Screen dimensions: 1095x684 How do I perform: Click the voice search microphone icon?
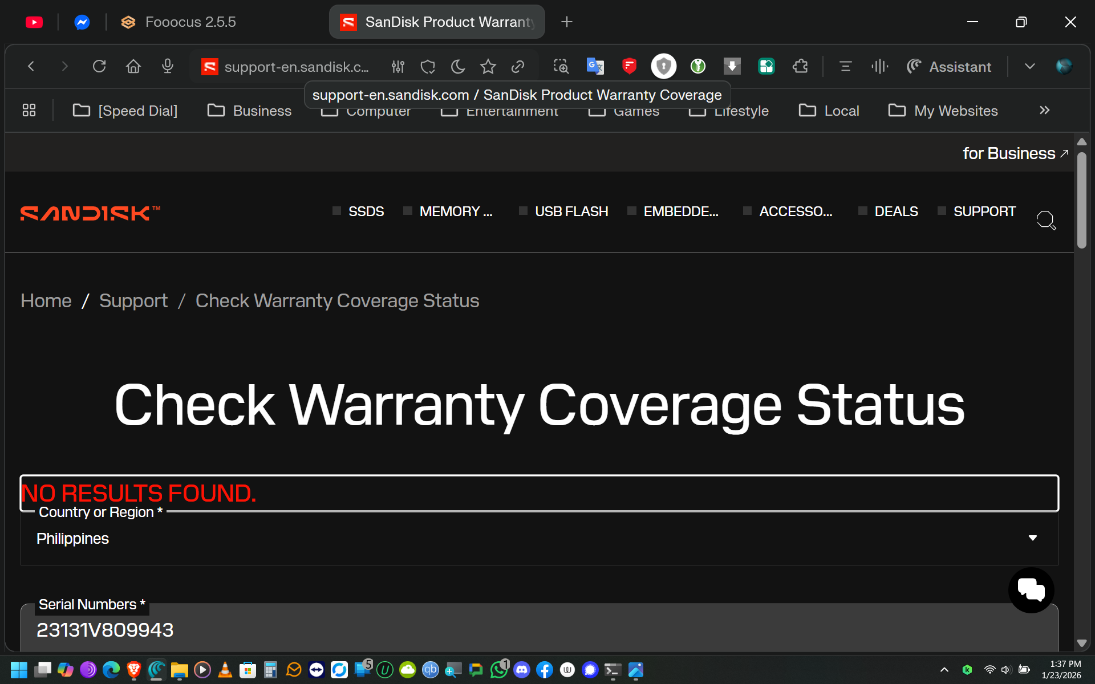[x=167, y=67]
